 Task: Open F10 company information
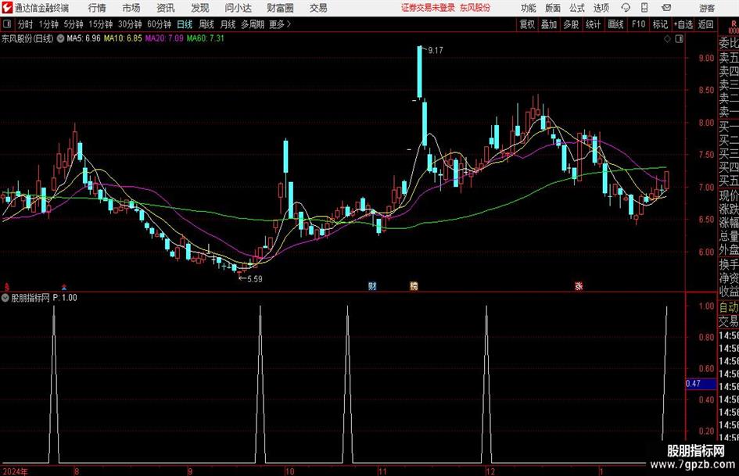coord(639,24)
